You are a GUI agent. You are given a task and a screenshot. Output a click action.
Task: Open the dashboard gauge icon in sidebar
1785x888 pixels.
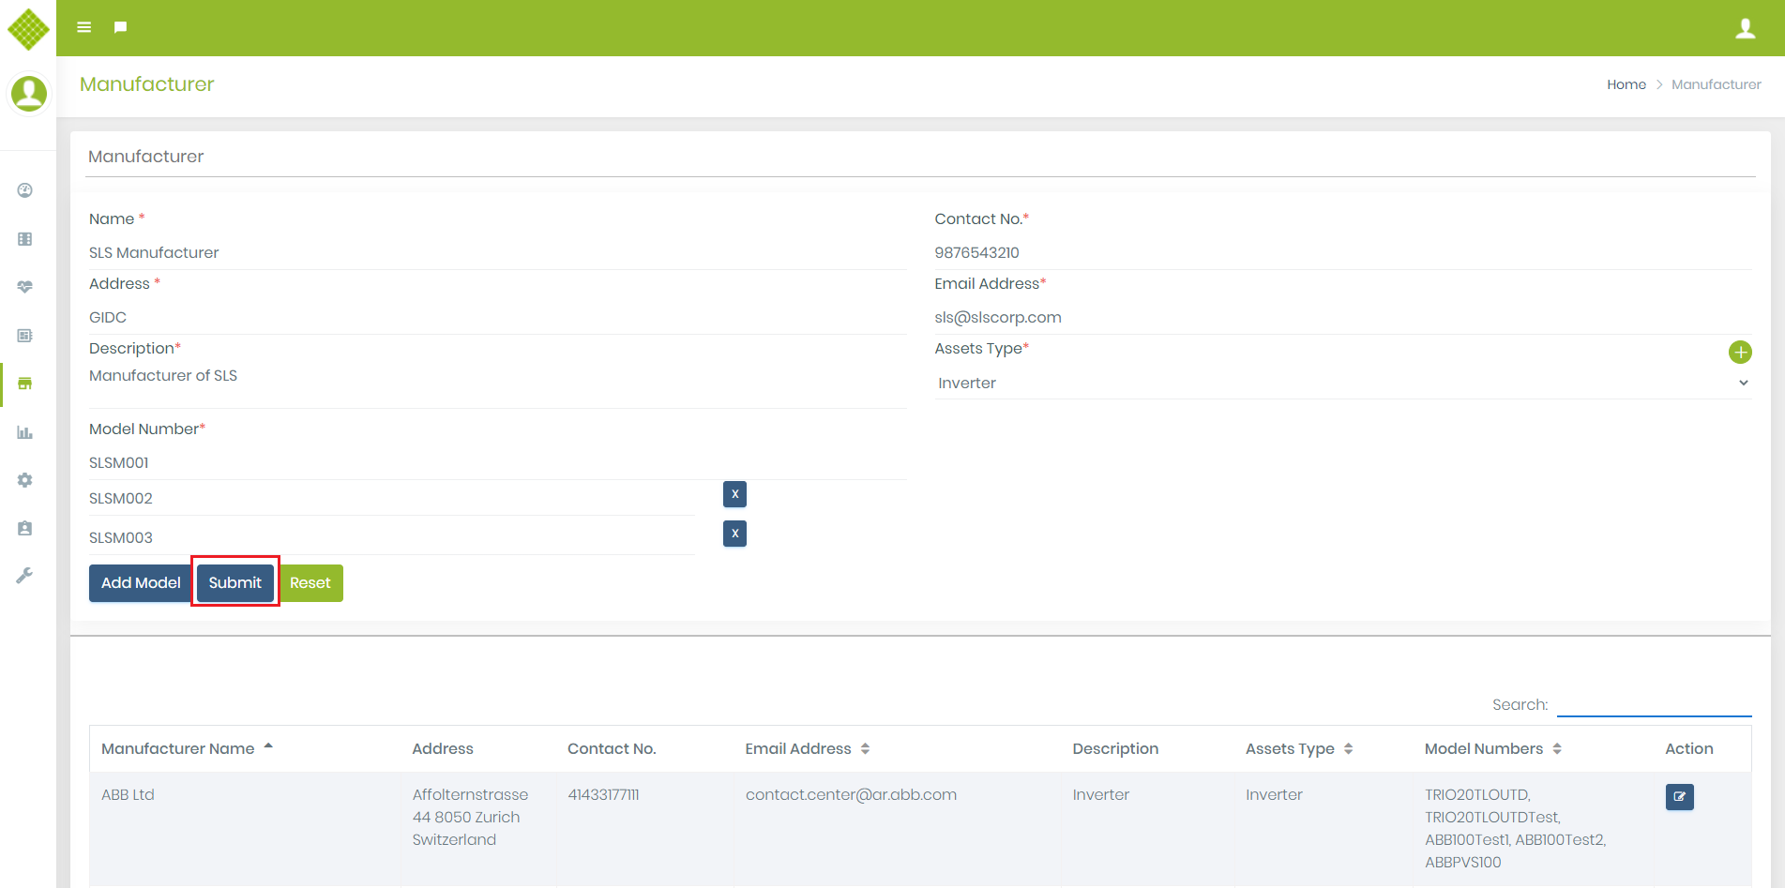click(x=25, y=190)
